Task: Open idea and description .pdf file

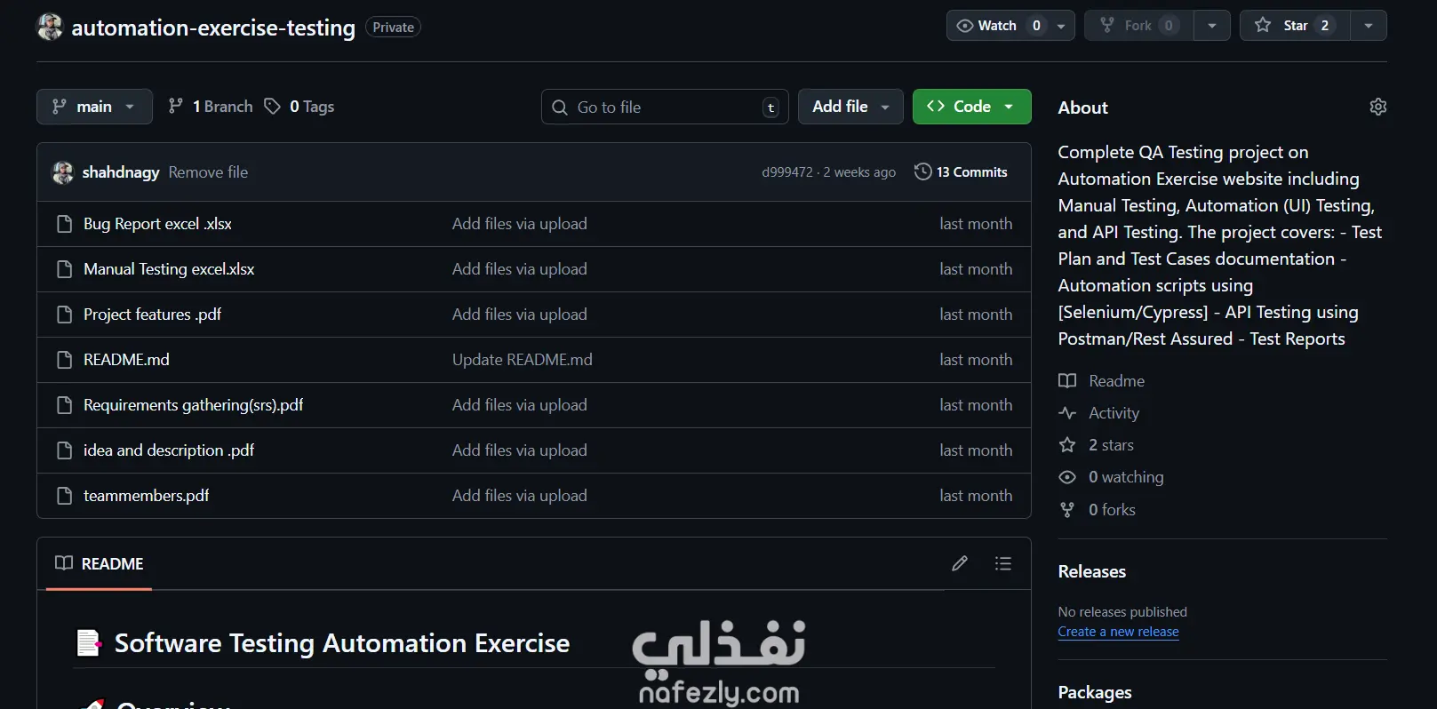Action: (x=169, y=450)
